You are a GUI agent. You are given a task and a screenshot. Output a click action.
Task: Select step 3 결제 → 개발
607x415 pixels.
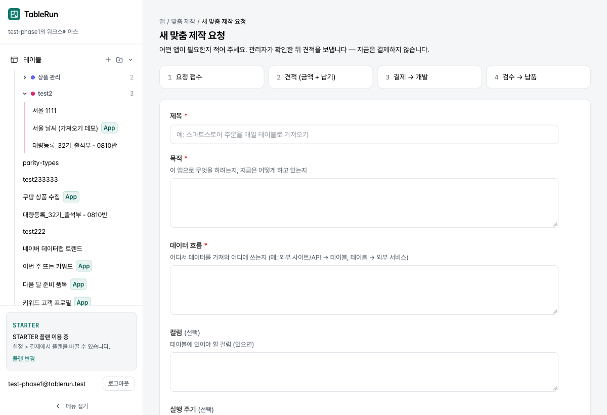click(x=429, y=77)
